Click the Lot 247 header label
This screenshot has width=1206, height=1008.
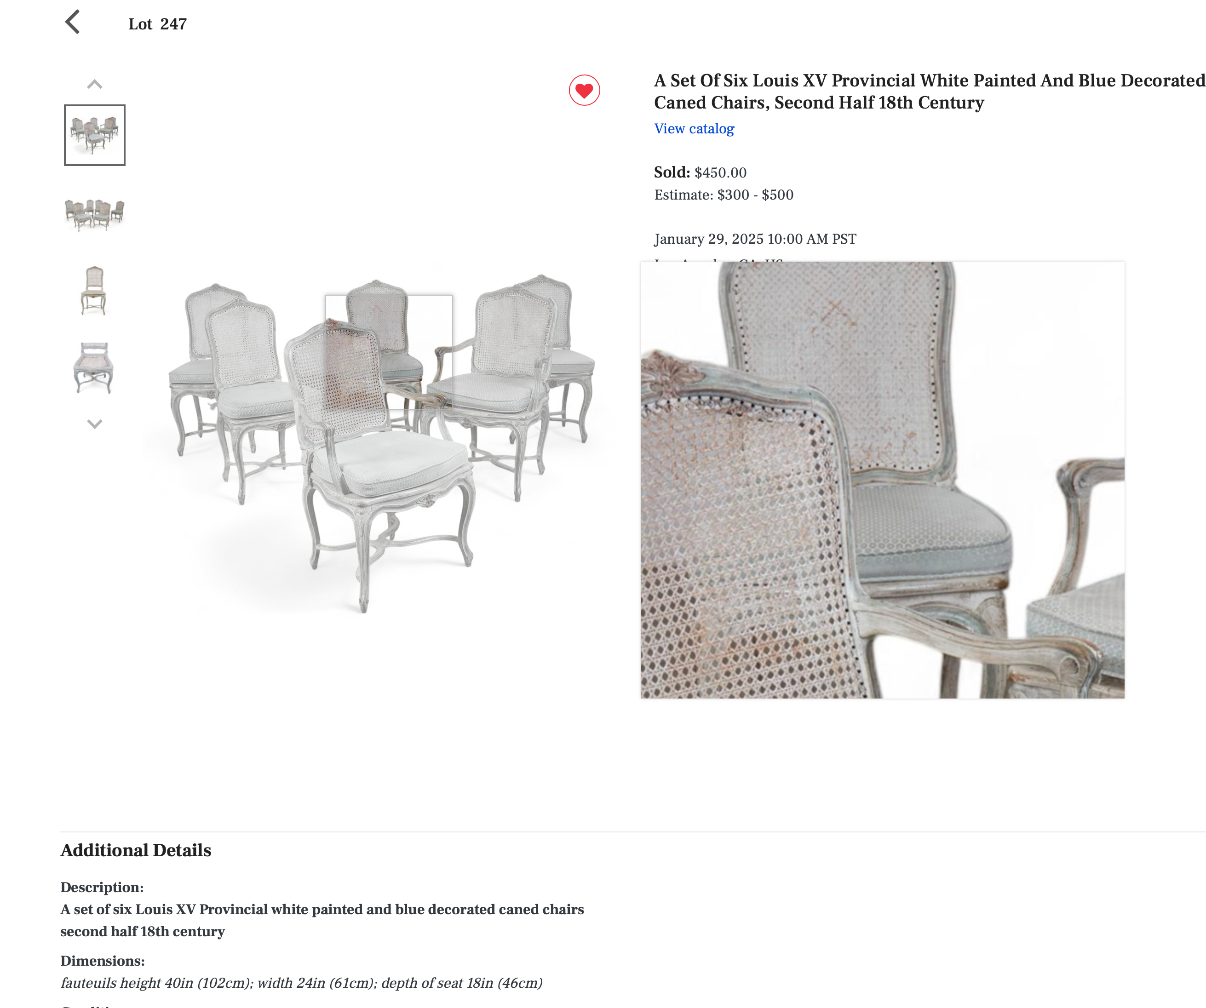157,24
